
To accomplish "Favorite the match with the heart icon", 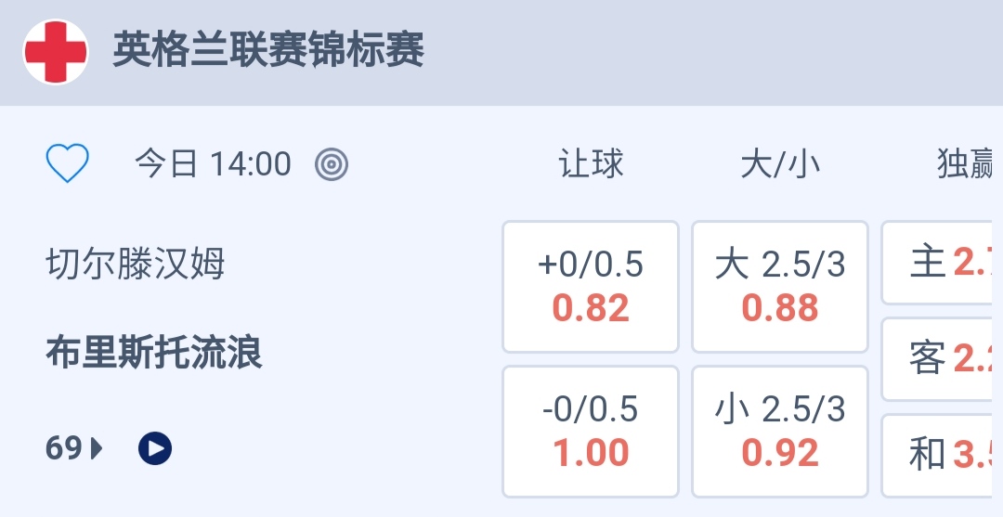I will point(68,164).
